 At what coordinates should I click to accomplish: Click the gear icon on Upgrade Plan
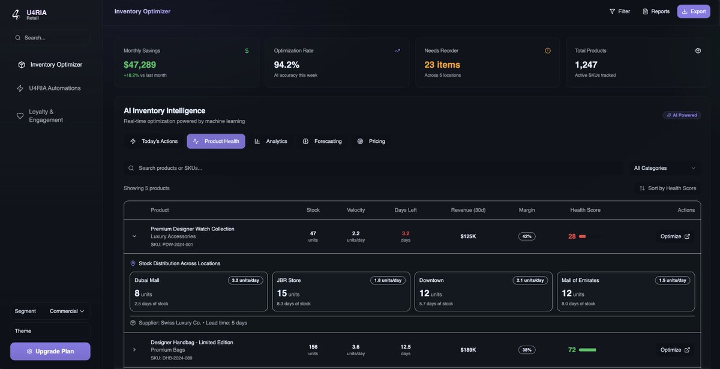click(x=29, y=352)
